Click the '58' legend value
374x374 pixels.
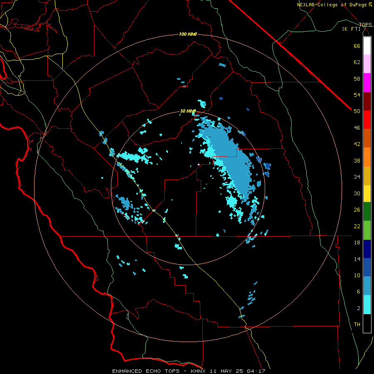(x=357, y=79)
